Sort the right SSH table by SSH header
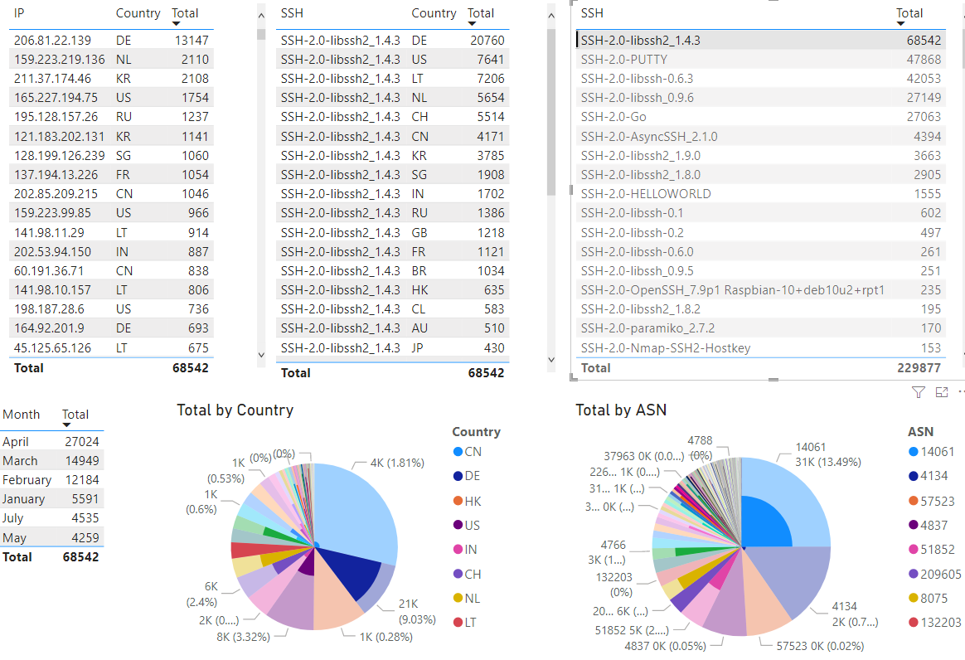Image resolution: width=965 pixels, height=660 pixels. pyautogui.click(x=592, y=13)
